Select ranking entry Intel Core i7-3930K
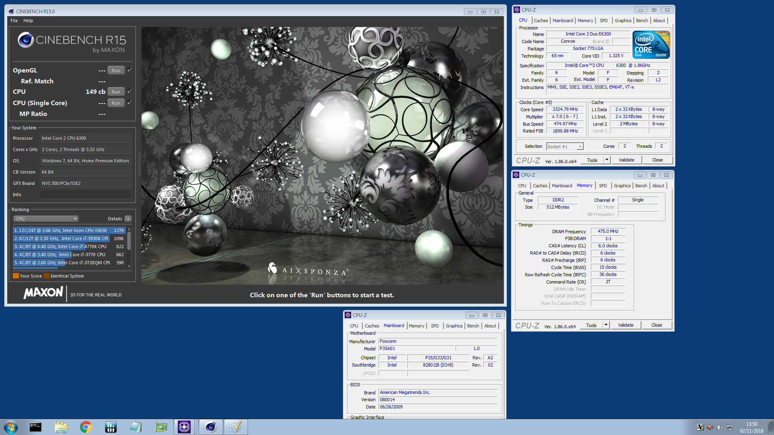774x435 pixels. (x=69, y=238)
